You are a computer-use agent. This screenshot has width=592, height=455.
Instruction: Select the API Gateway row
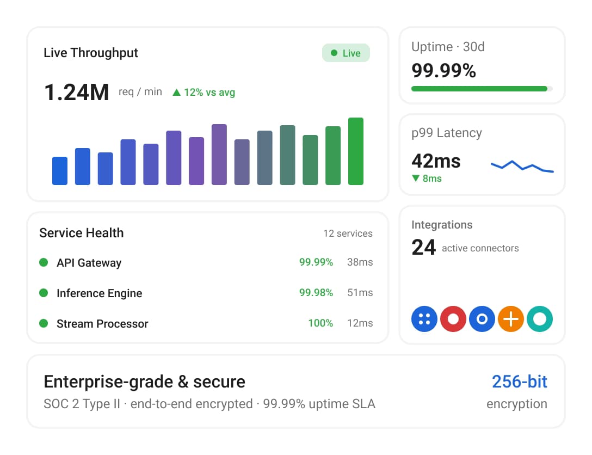[206, 262]
